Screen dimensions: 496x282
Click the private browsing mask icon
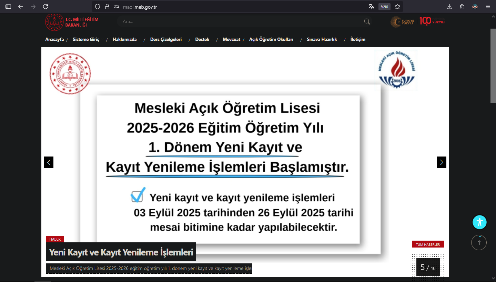pyautogui.click(x=475, y=7)
